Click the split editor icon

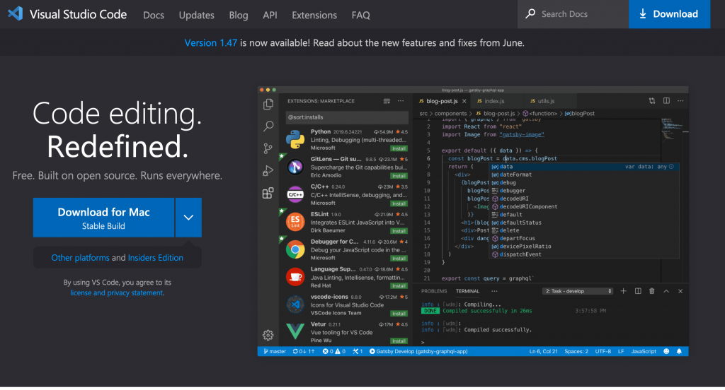coord(666,101)
